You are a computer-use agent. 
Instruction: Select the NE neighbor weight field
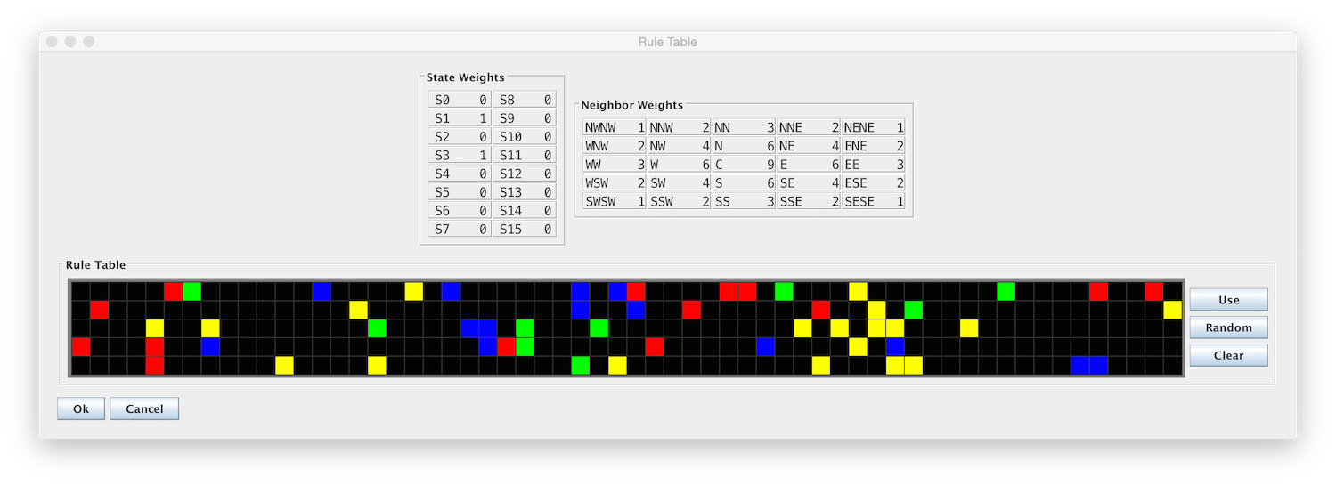click(809, 146)
